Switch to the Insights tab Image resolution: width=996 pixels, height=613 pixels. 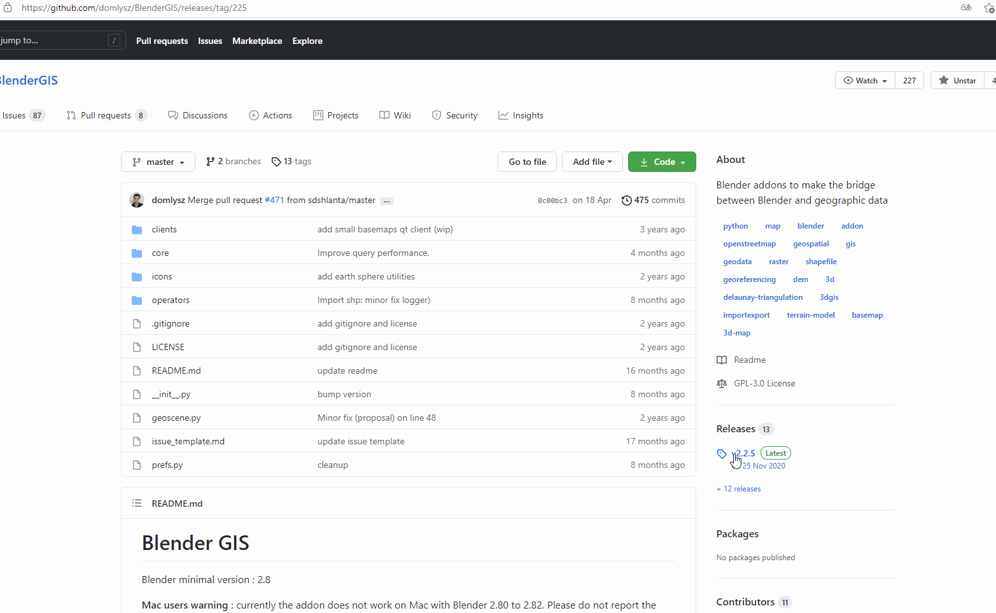click(x=521, y=115)
